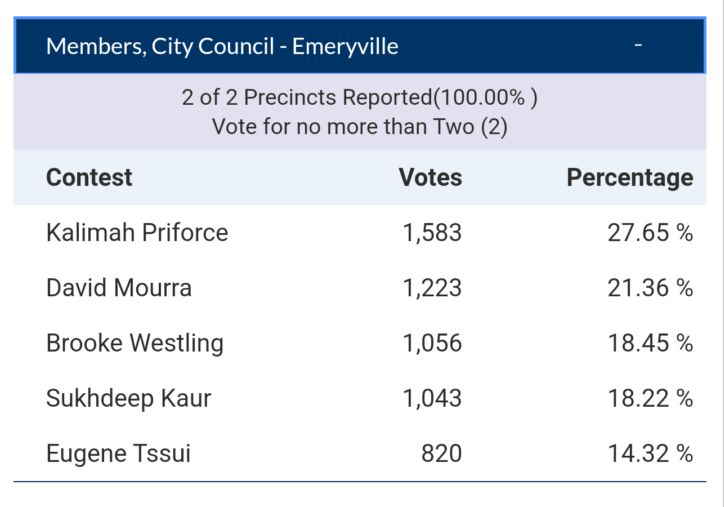This screenshot has height=507, width=725.
Task: Select the Eugene Tssui candidate name
Action: tap(118, 453)
